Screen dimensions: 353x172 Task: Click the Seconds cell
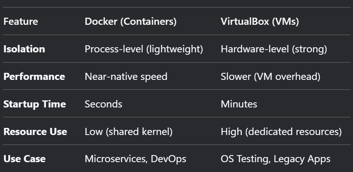pyautogui.click(x=103, y=104)
